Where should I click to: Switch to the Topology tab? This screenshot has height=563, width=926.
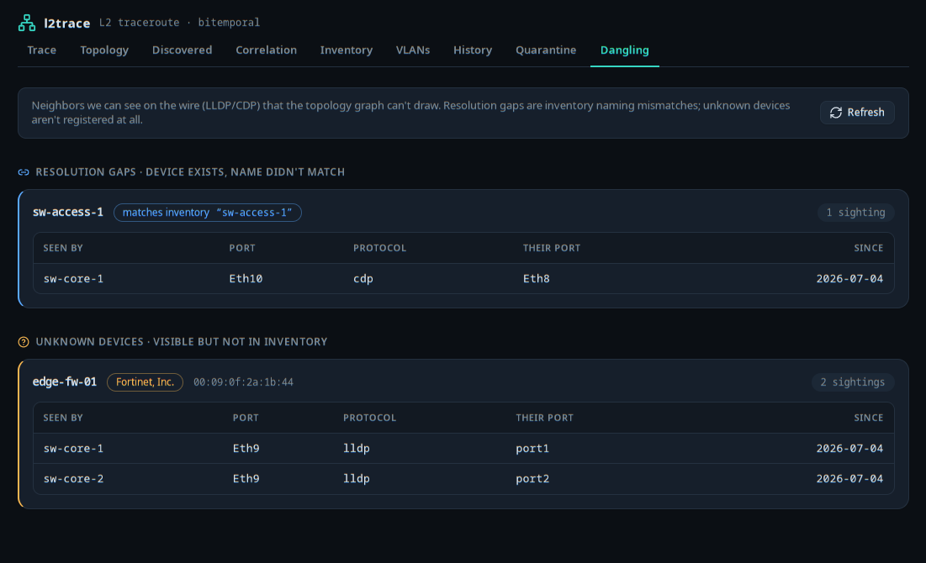pos(104,50)
